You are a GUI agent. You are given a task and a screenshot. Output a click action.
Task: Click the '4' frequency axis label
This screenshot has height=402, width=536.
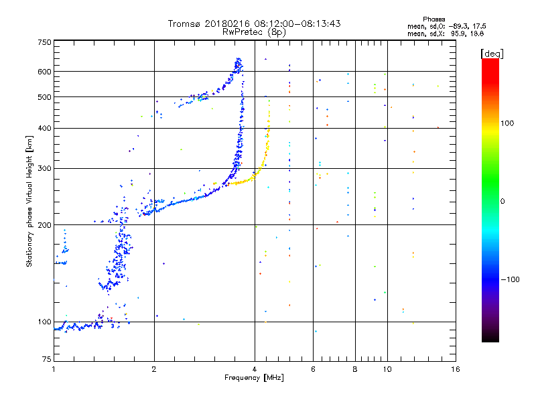pos(255,369)
